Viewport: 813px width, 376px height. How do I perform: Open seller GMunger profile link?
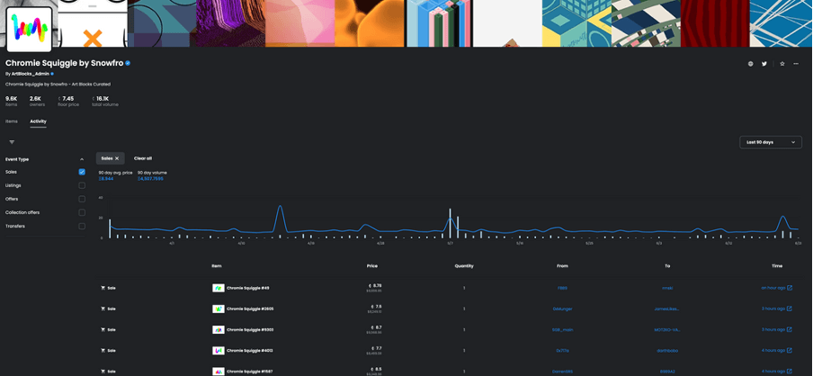[x=562, y=309]
